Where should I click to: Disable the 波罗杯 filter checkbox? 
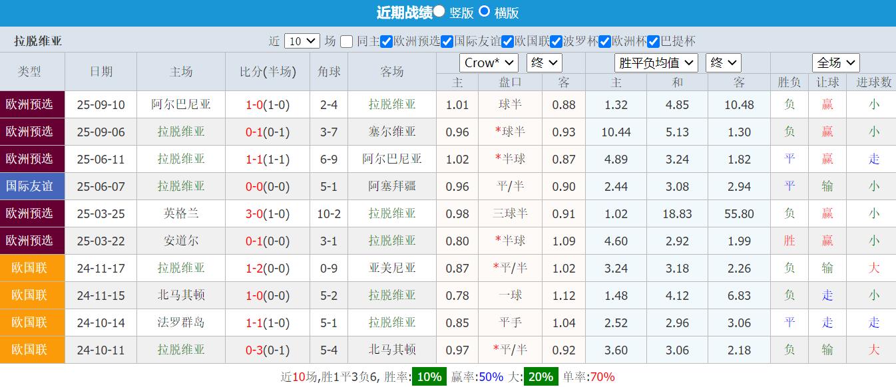coord(556,41)
